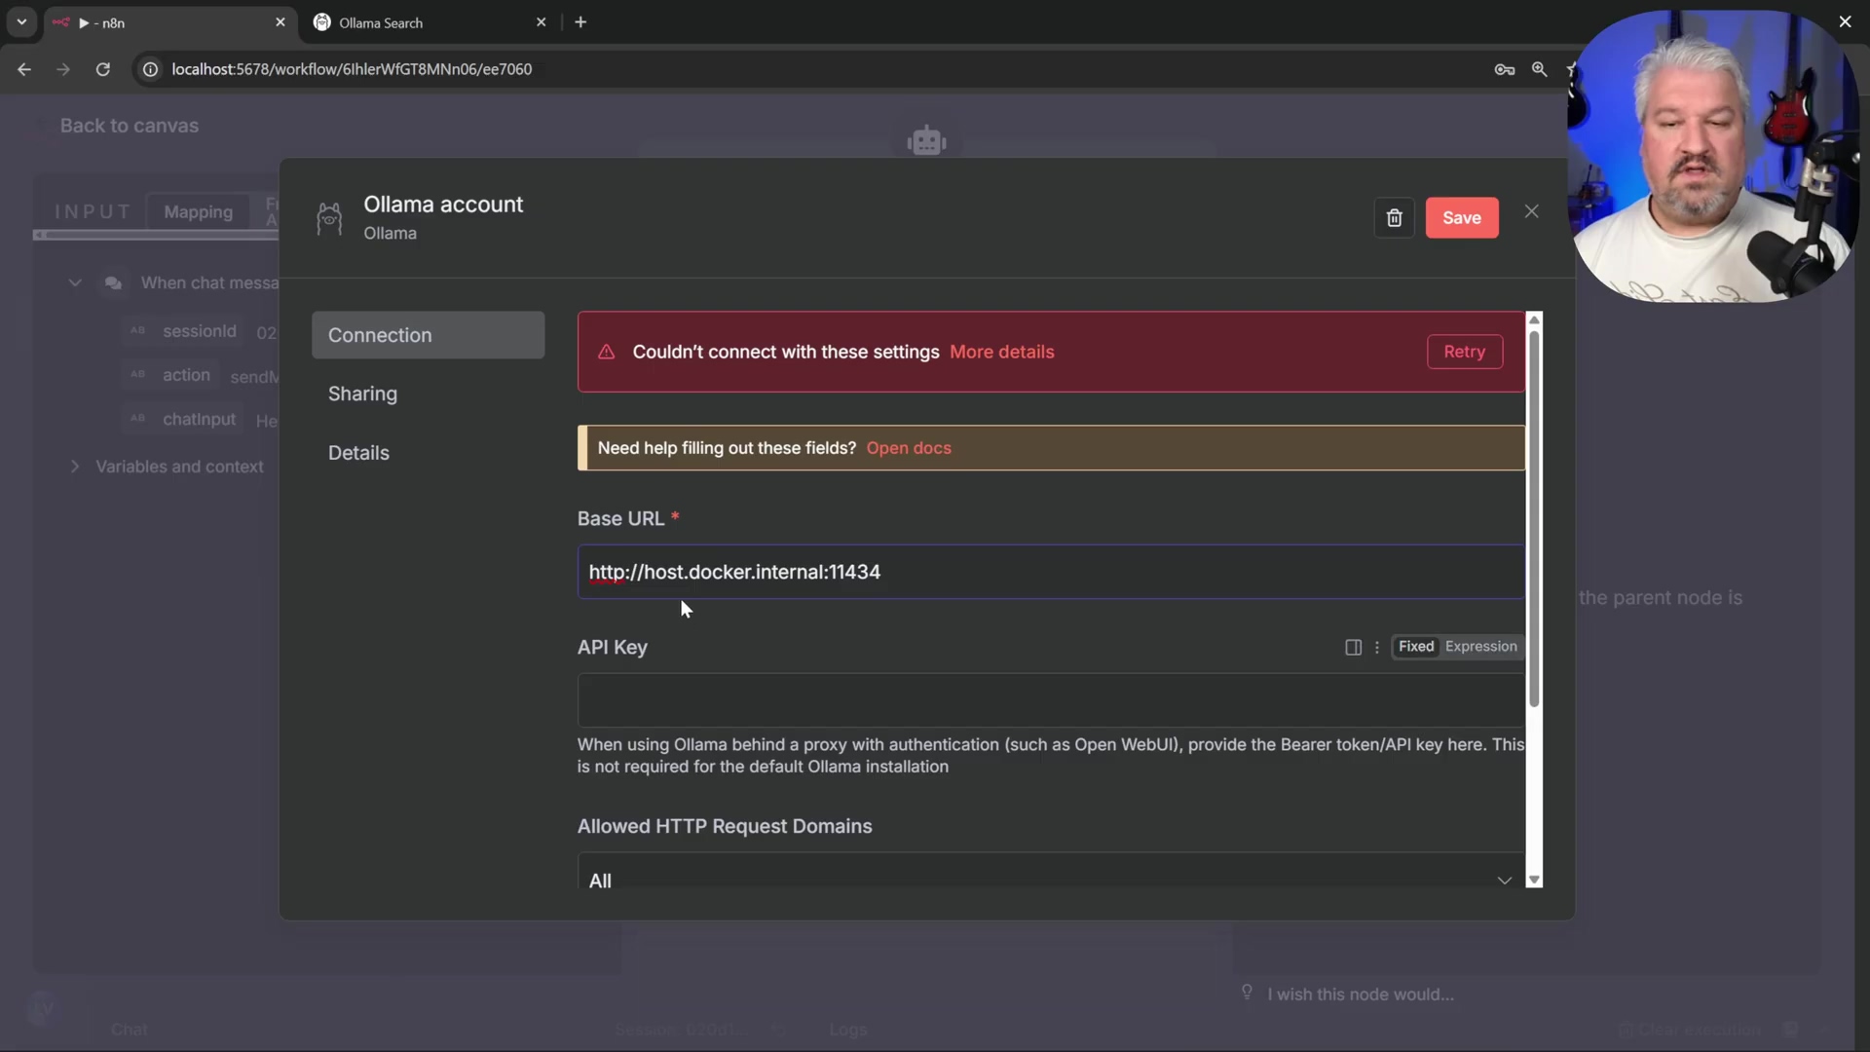This screenshot has width=1870, height=1052.
Task: Open the browser tab search dropdown
Action: (21, 21)
